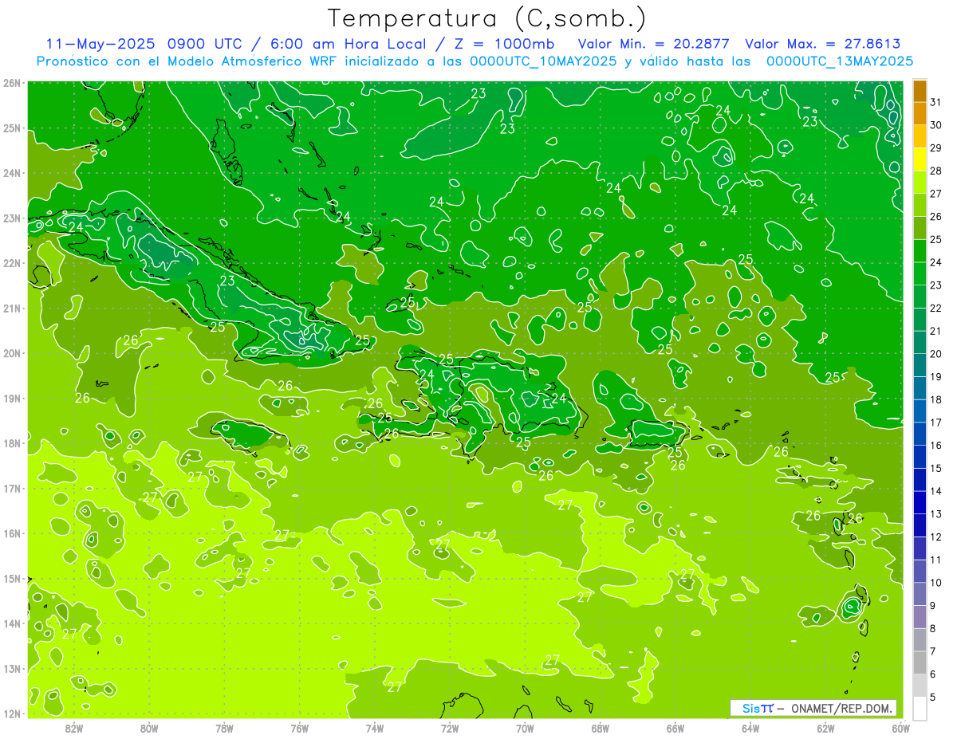Click the latitude label 24N
This screenshot has height=739, width=957.
[x=11, y=173]
